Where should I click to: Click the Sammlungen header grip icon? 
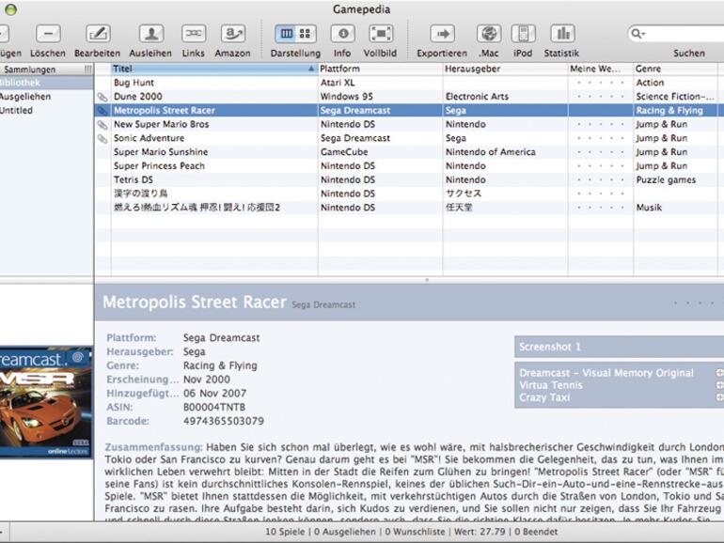click(87, 70)
